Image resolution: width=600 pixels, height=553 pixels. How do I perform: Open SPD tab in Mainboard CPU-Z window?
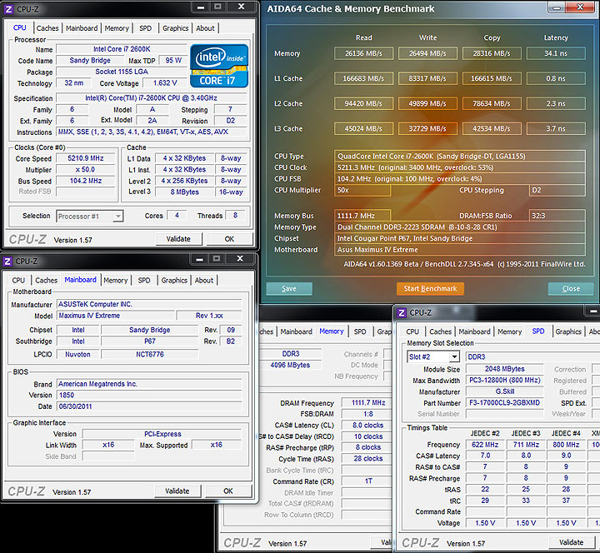[144, 281]
